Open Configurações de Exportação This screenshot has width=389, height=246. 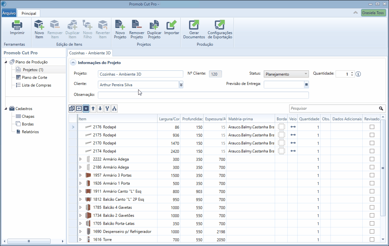point(220,25)
